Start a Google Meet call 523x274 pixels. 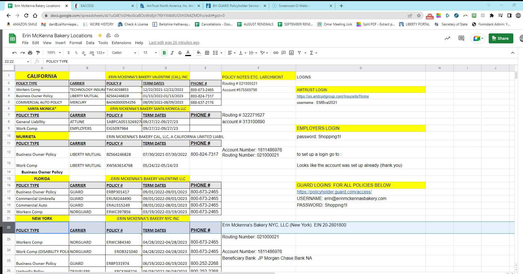click(x=478, y=38)
